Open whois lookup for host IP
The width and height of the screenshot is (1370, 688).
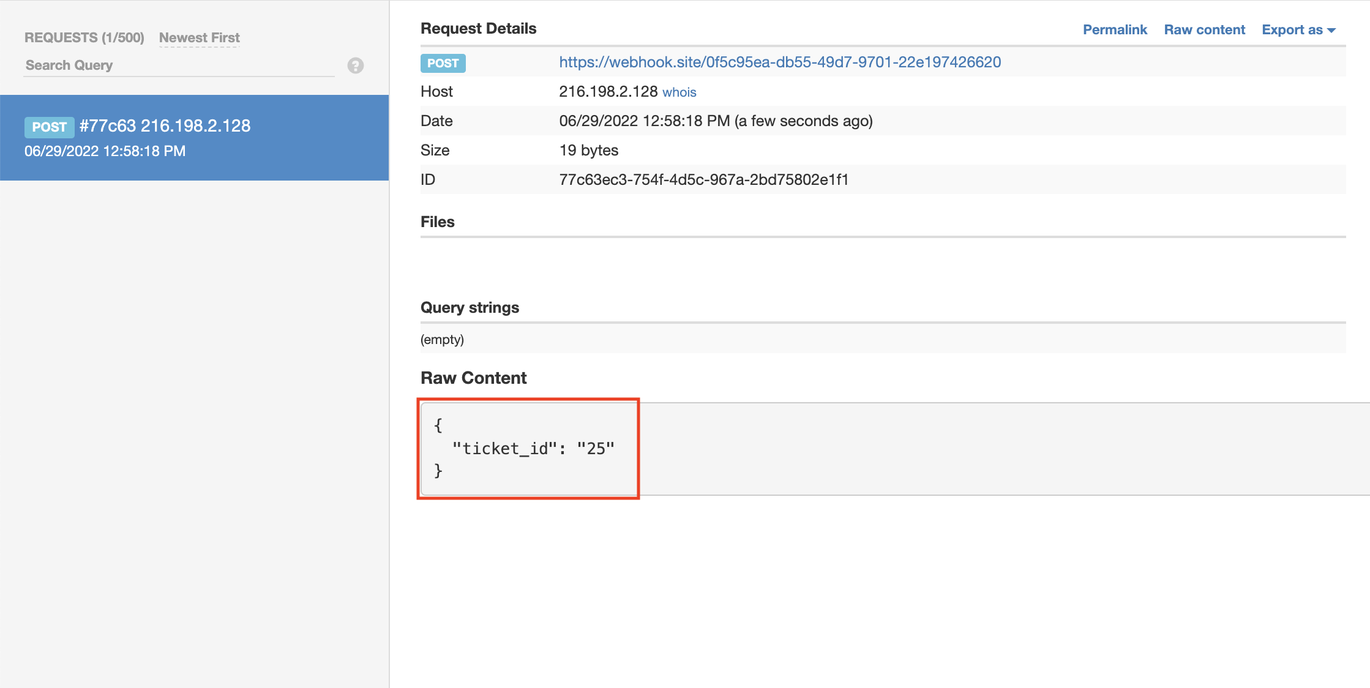tap(679, 92)
